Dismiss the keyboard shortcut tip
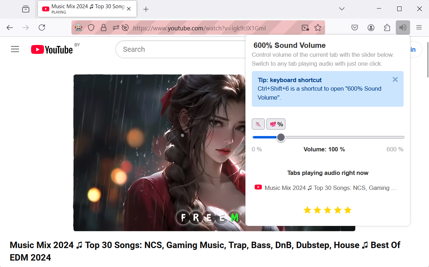 pos(395,79)
